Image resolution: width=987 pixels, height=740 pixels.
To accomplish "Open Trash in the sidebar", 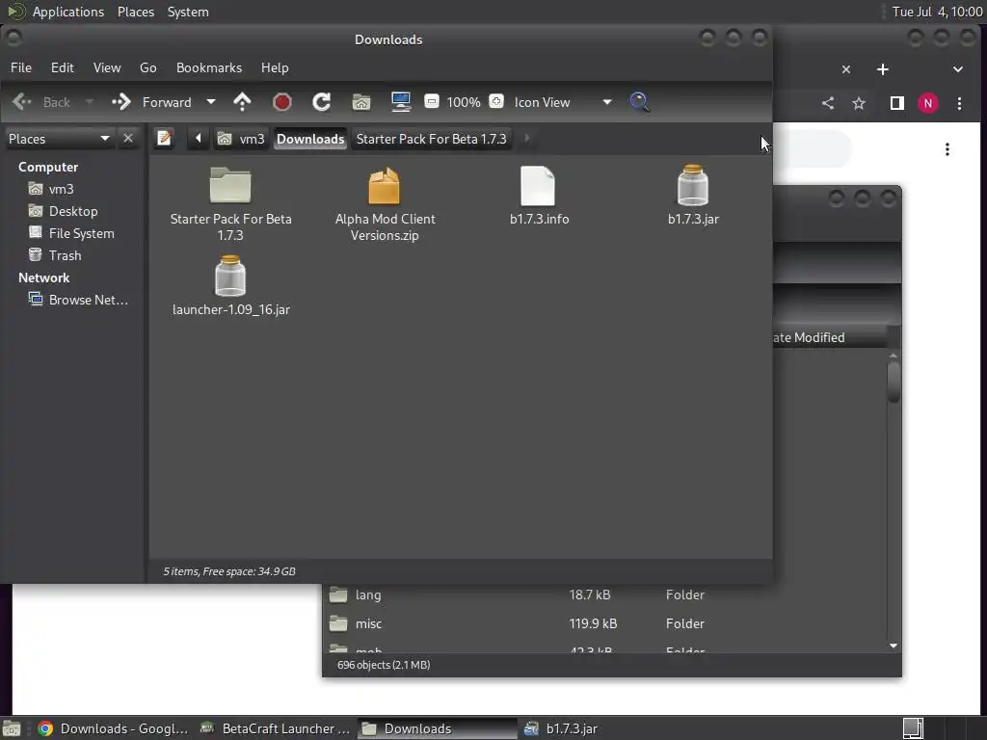I will [x=65, y=254].
